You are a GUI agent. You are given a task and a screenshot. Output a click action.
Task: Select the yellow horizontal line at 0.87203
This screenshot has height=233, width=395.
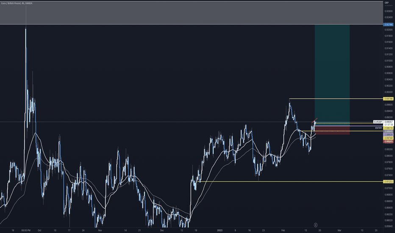pyautogui.click(x=291, y=182)
